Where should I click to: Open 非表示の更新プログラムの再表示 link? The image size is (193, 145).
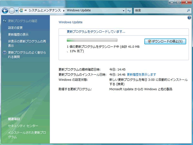tap(27, 44)
